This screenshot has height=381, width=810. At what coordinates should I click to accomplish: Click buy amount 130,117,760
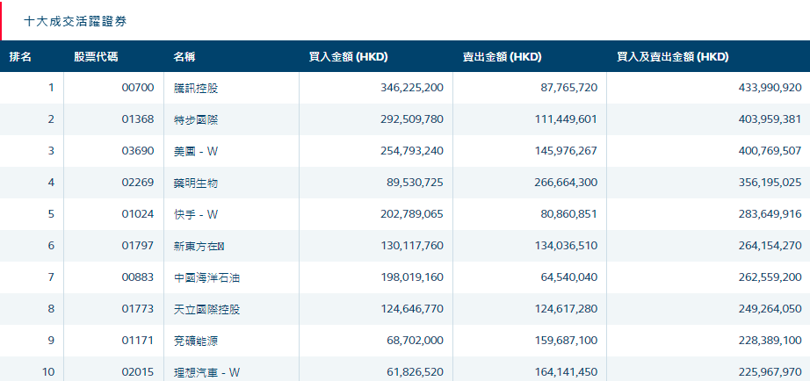[x=412, y=246]
